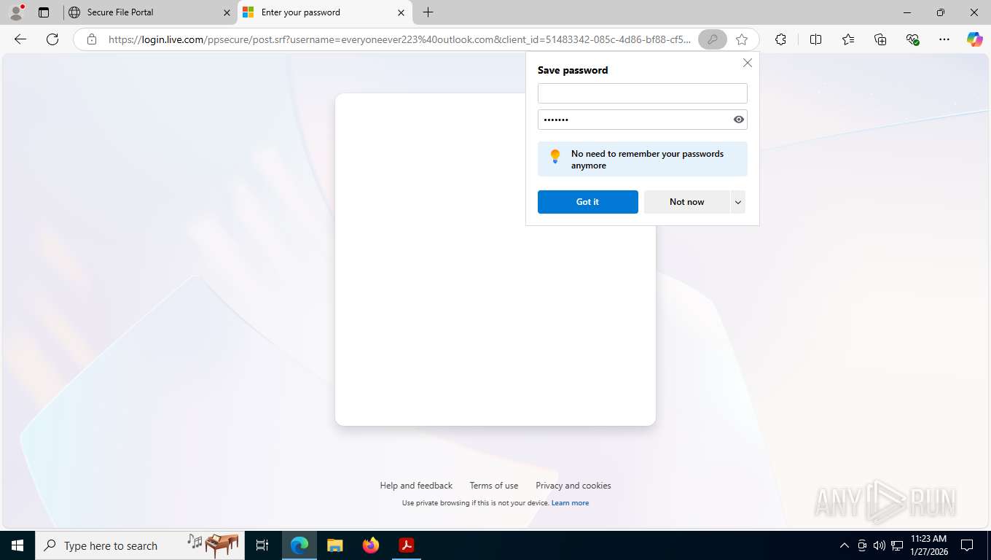
Task: Close the Secure File Portal tab
Action: [x=227, y=12]
